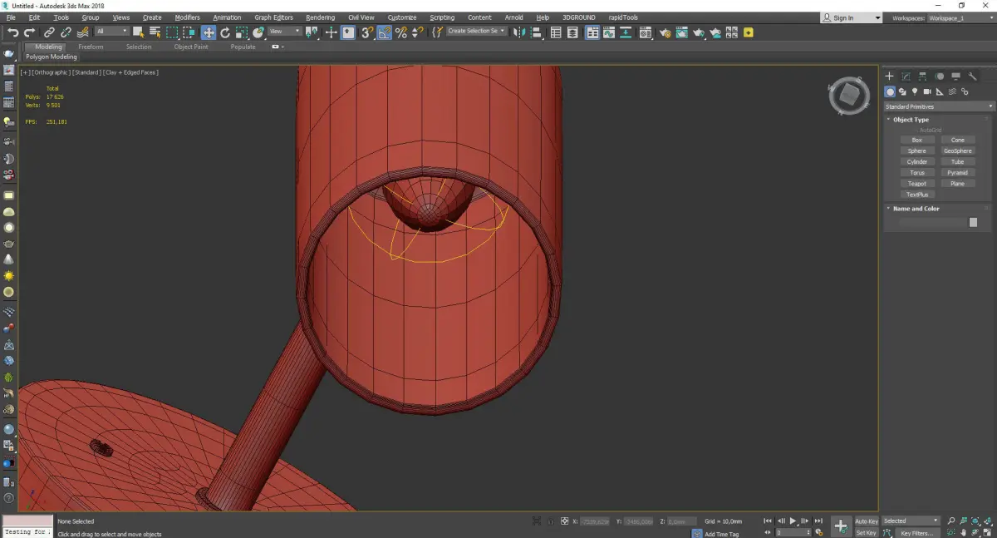
Task: Open the Material Editor icon
Action: (x=645, y=32)
